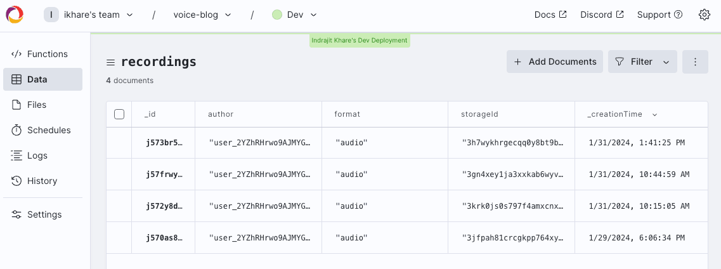Click the Add Documents button
The width and height of the screenshot is (721, 269).
[x=555, y=62]
